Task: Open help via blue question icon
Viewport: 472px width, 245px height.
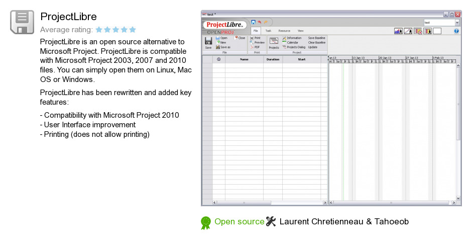Action: 456,31
